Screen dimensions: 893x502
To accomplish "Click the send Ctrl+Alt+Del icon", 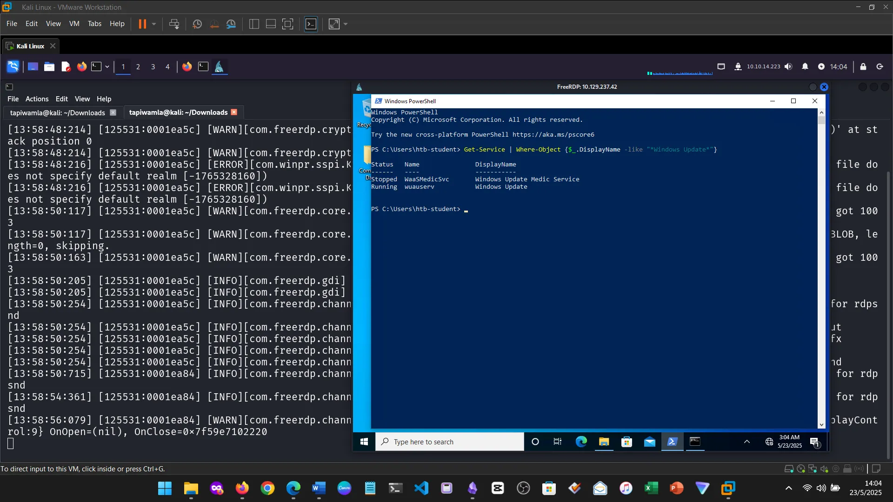I will pyautogui.click(x=174, y=24).
